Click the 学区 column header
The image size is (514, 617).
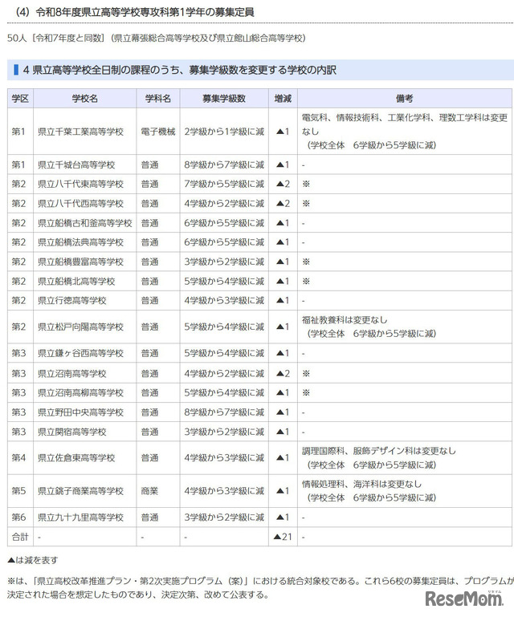click(20, 99)
